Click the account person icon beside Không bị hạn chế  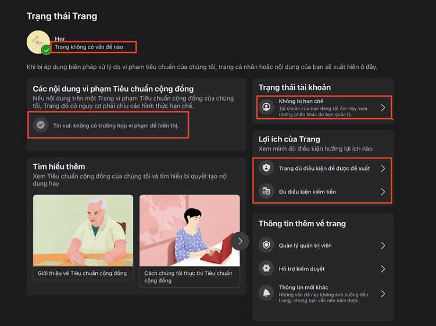click(266, 107)
